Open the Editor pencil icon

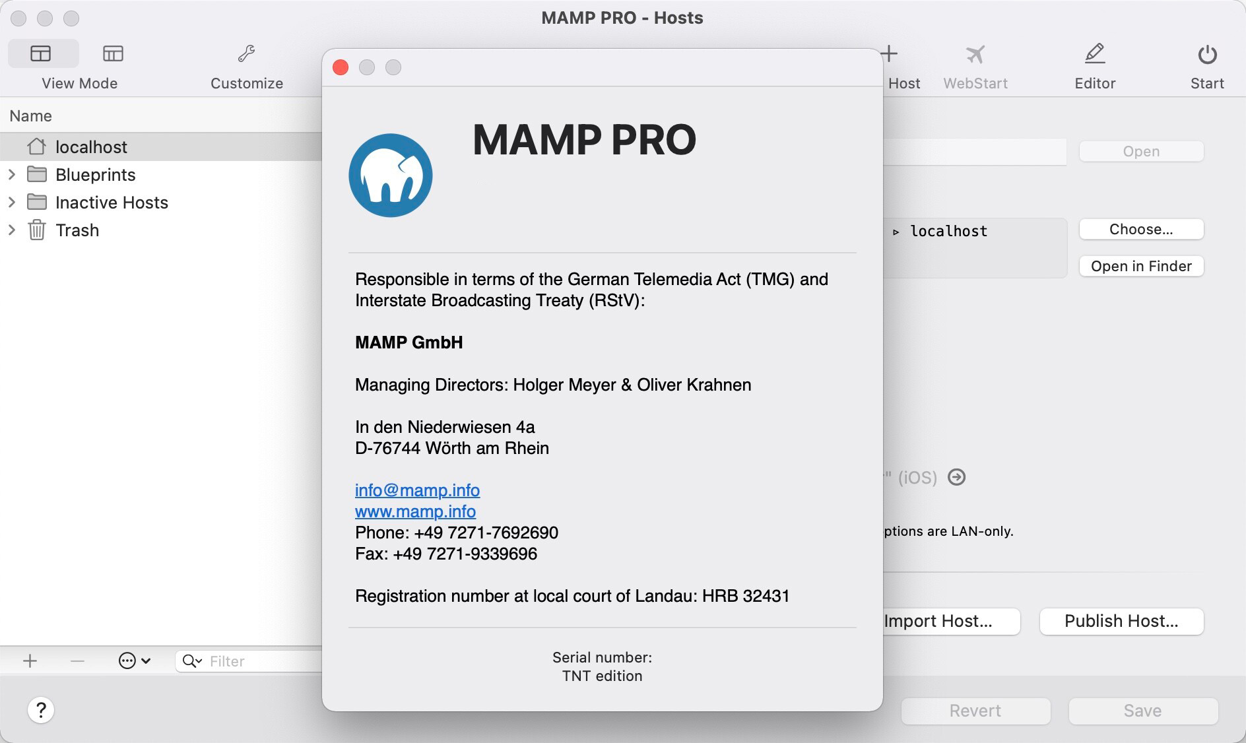pos(1095,53)
